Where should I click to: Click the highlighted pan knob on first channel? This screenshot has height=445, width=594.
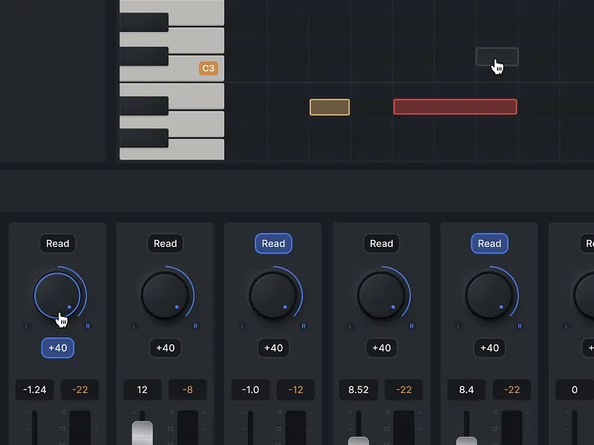coord(57,294)
